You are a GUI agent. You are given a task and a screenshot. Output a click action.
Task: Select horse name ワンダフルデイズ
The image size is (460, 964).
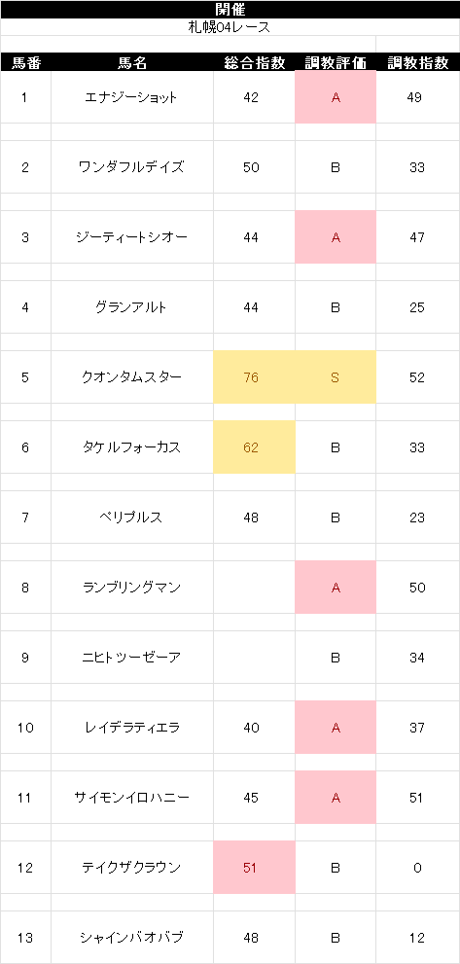coord(131,167)
